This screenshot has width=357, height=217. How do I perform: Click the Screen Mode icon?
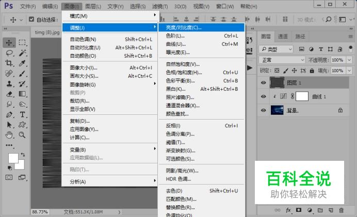pos(22,177)
